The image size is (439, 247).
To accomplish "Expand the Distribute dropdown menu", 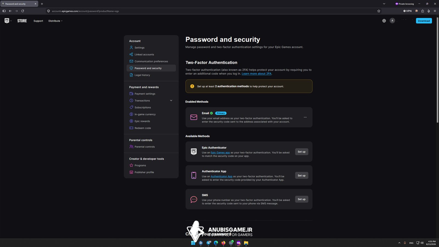I will click(x=55, y=21).
